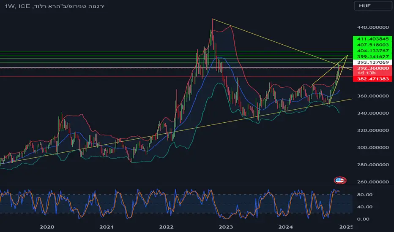Click the 404.133767 green level label
Image resolution: width=394 pixels, height=232 pixels.
[372, 51]
